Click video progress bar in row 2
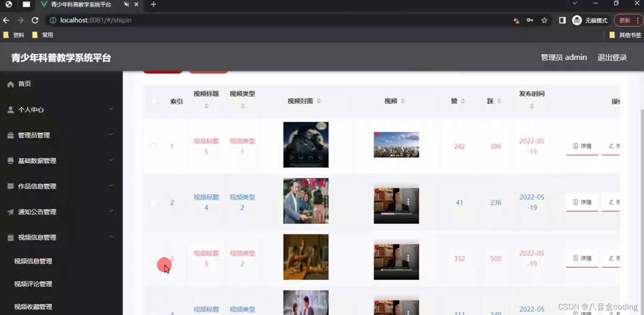This screenshot has height=315, width=644. (x=395, y=214)
